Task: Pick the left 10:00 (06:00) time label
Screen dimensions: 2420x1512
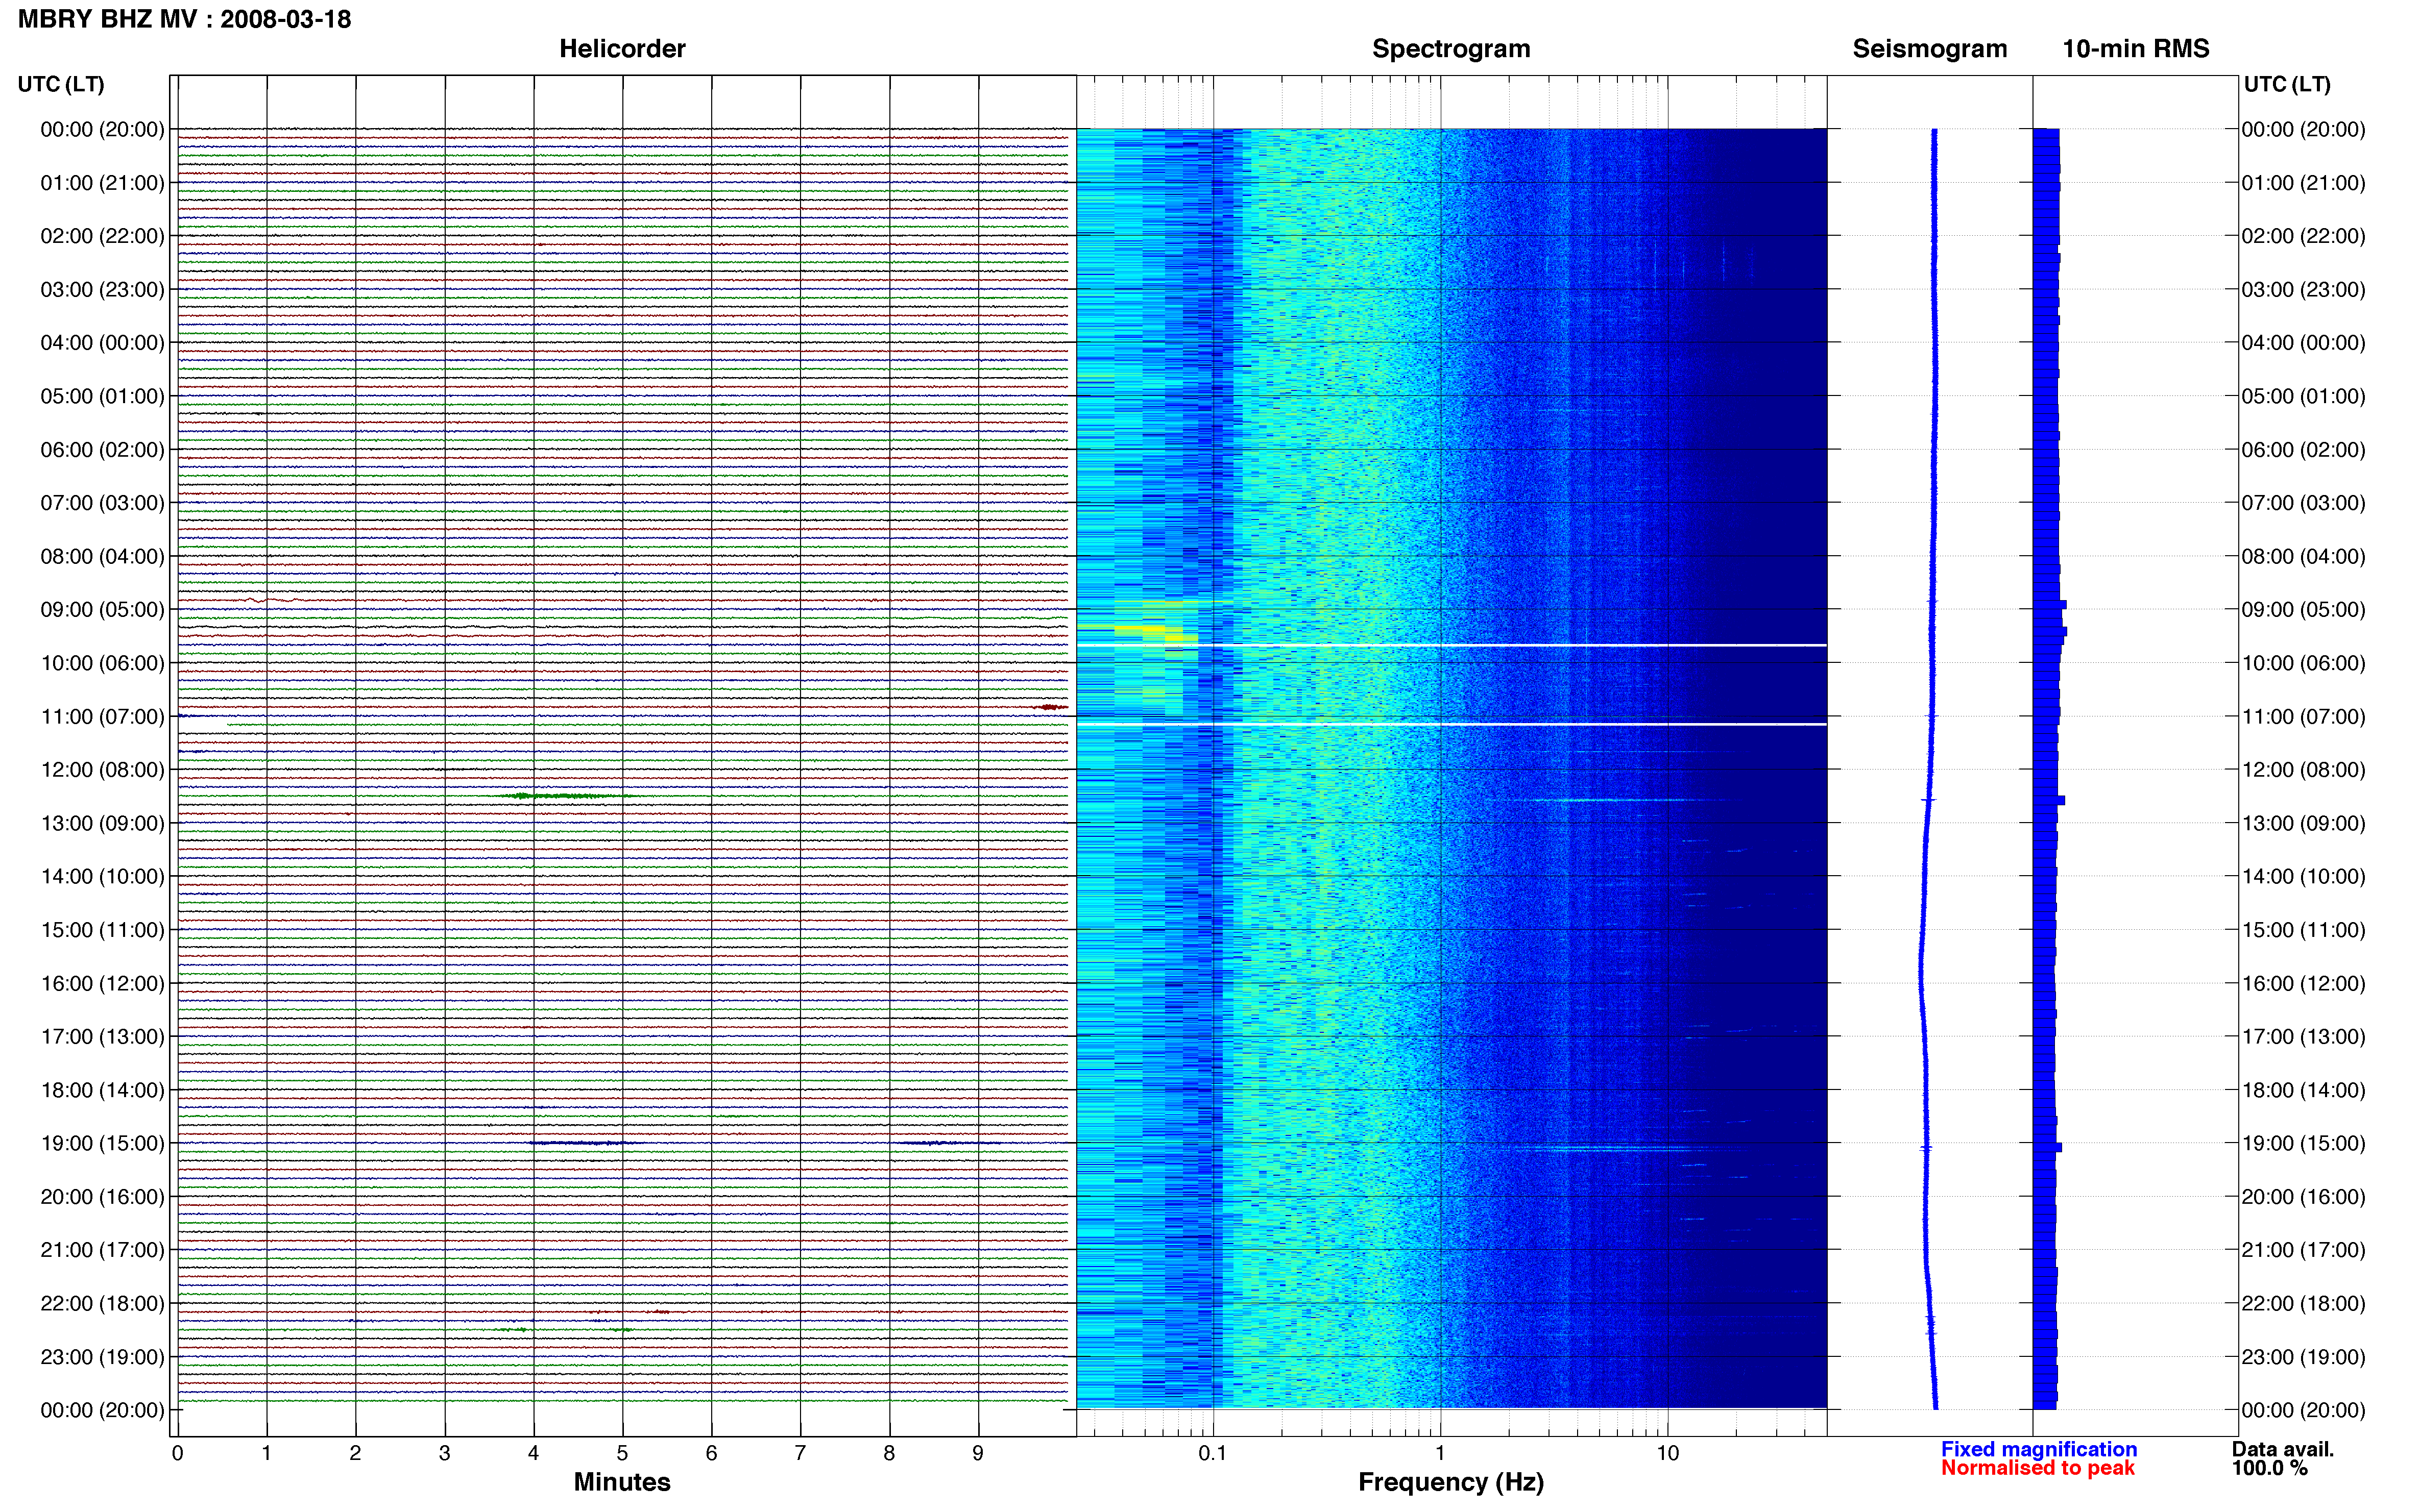Action: point(102,663)
